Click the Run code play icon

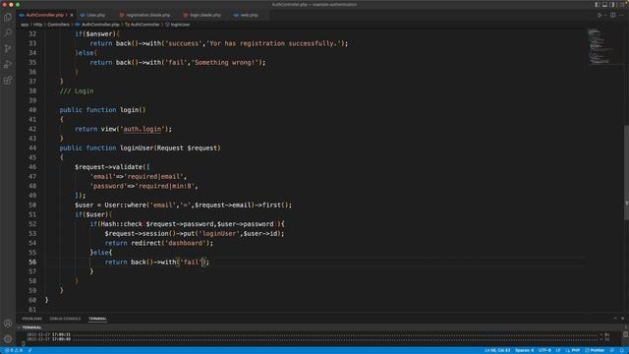tap(600, 16)
